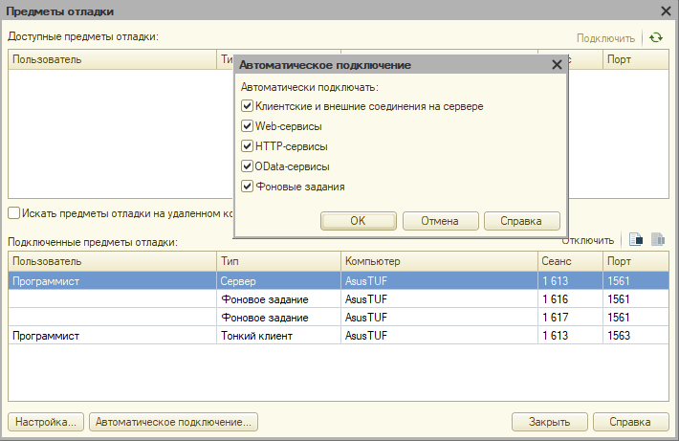Disable the HTTP-сервисы checkbox
This screenshot has height=441, width=679.
click(x=247, y=146)
